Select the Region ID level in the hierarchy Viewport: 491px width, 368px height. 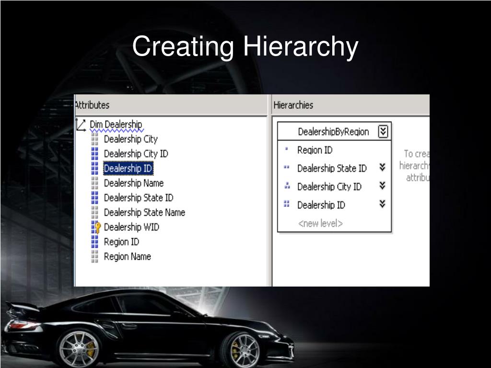point(315,150)
